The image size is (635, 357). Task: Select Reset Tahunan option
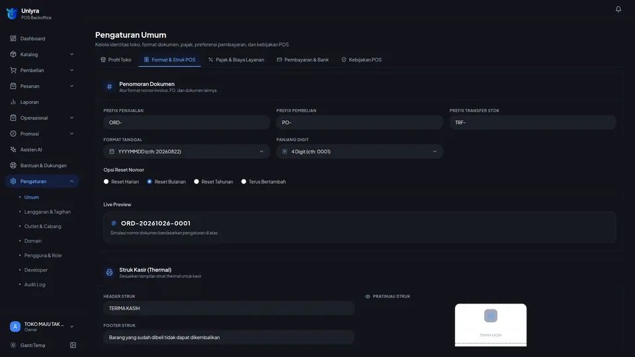(x=196, y=182)
